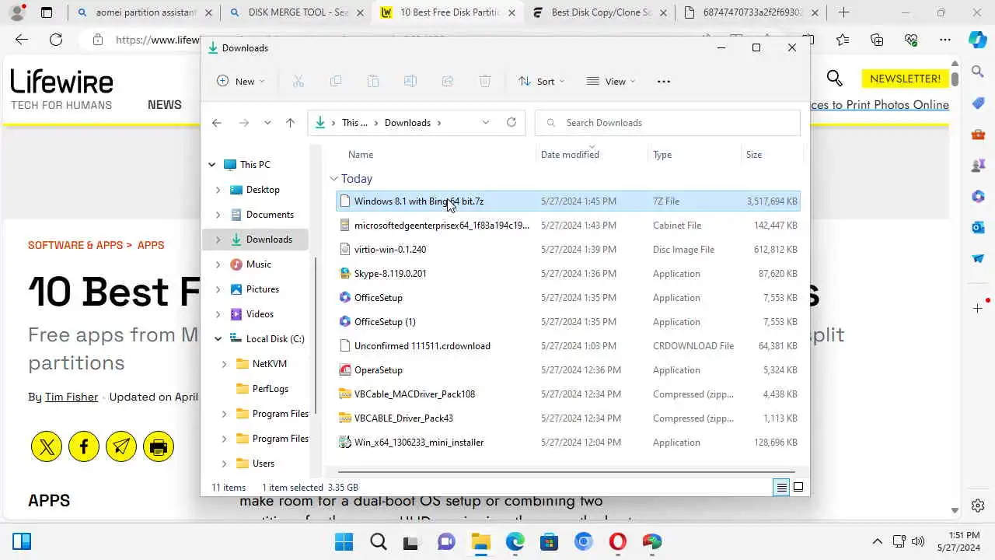Image resolution: width=995 pixels, height=560 pixels.
Task: Go up one folder level in Explorer
Action: tap(290, 123)
